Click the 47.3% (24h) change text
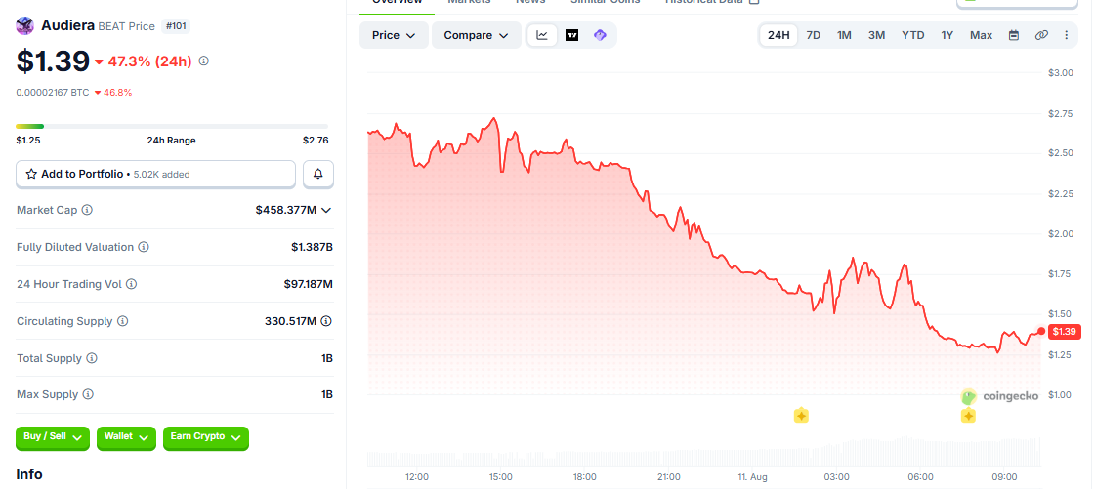 [x=150, y=61]
